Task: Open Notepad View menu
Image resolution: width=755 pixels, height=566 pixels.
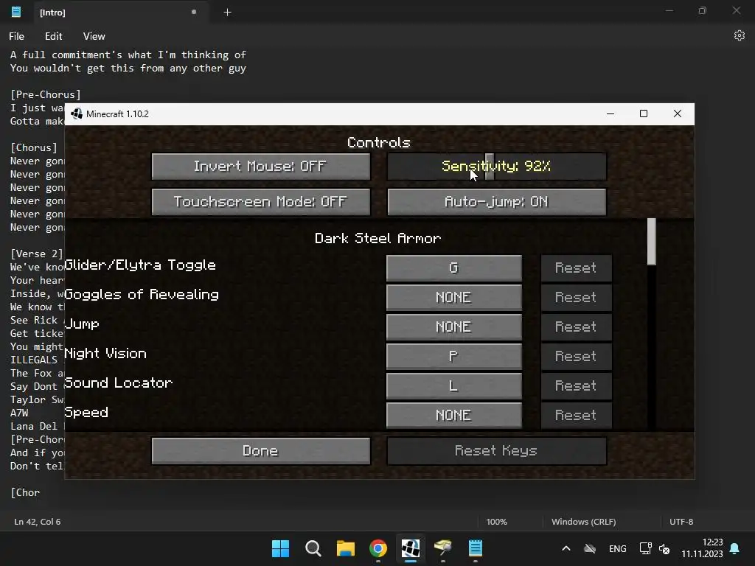Action: pos(94,36)
